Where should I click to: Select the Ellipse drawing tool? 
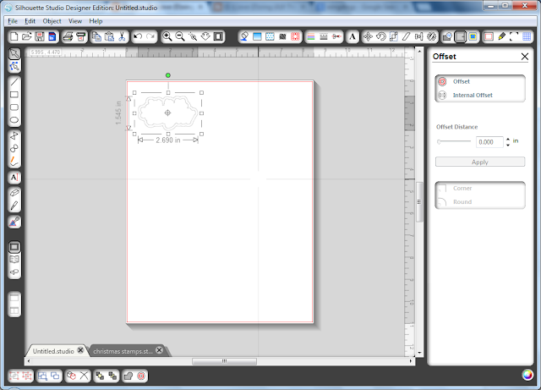click(14, 120)
